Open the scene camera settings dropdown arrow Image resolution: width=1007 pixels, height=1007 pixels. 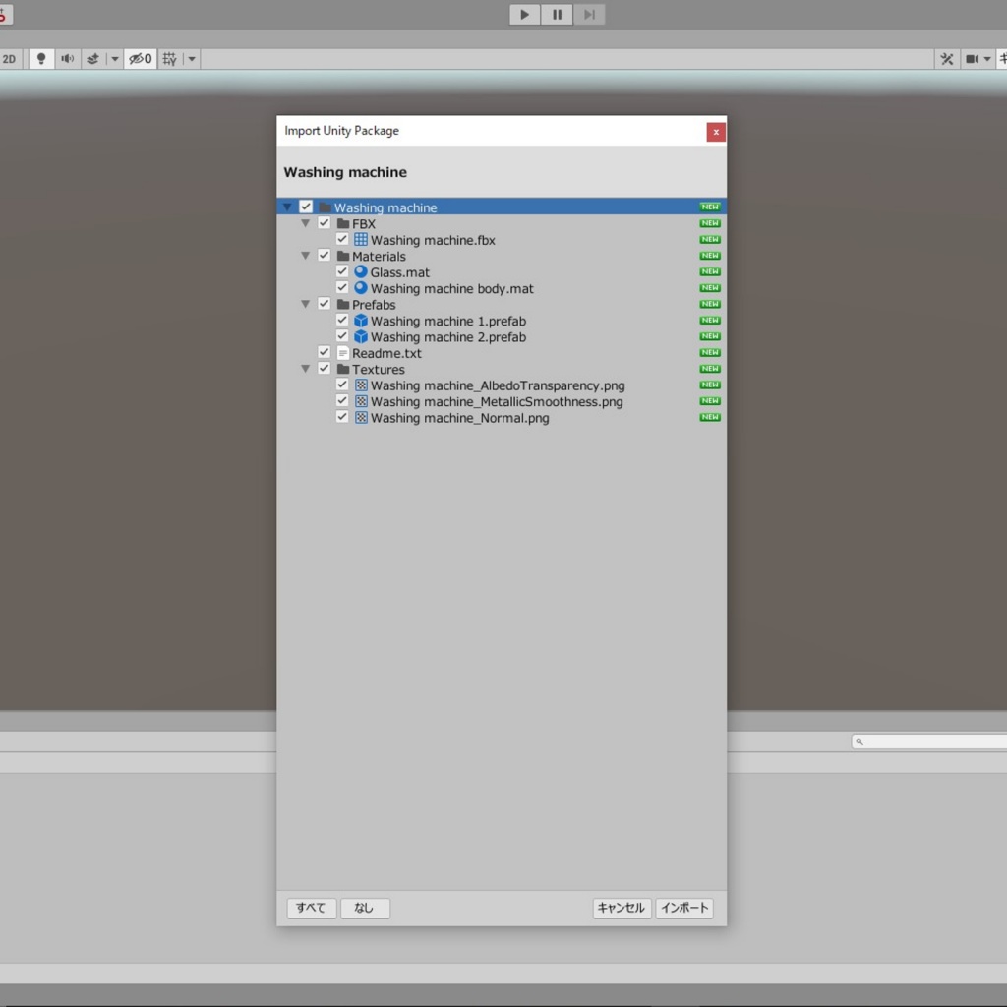[x=987, y=59]
